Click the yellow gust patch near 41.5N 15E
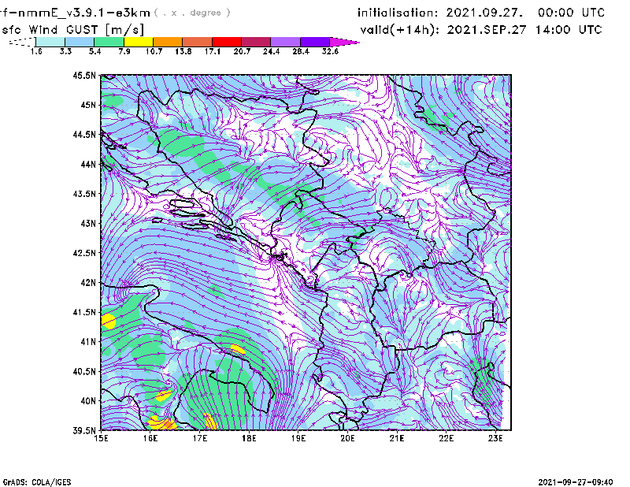This screenshot has width=630, height=487. tap(108, 322)
